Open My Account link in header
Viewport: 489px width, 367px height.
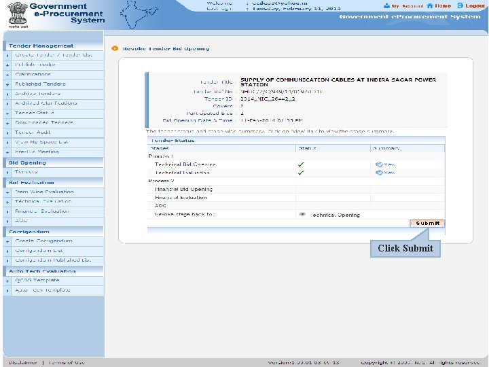pos(407,6)
